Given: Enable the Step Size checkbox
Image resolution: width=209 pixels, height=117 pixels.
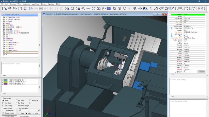Looking at the screenshot, I should [x=30, y=100].
